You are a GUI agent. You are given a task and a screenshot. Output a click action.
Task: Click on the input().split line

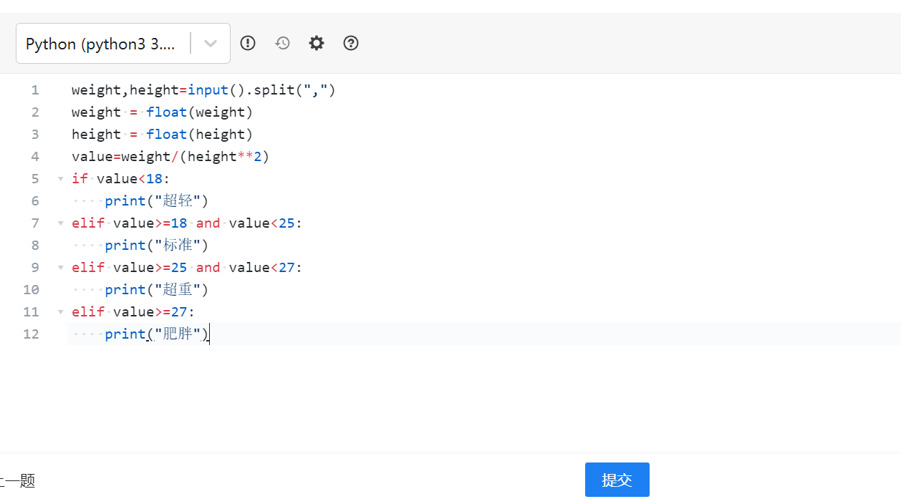[203, 90]
